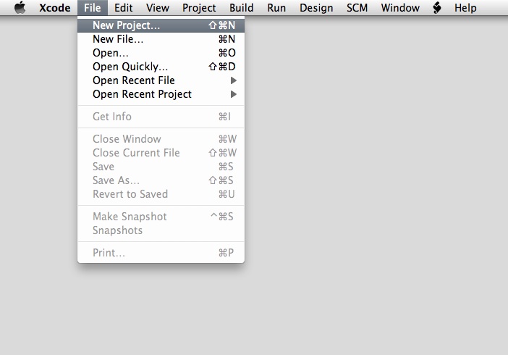The width and height of the screenshot is (508, 355).
Task: Click the Print… menu entry
Action: pyautogui.click(x=161, y=252)
